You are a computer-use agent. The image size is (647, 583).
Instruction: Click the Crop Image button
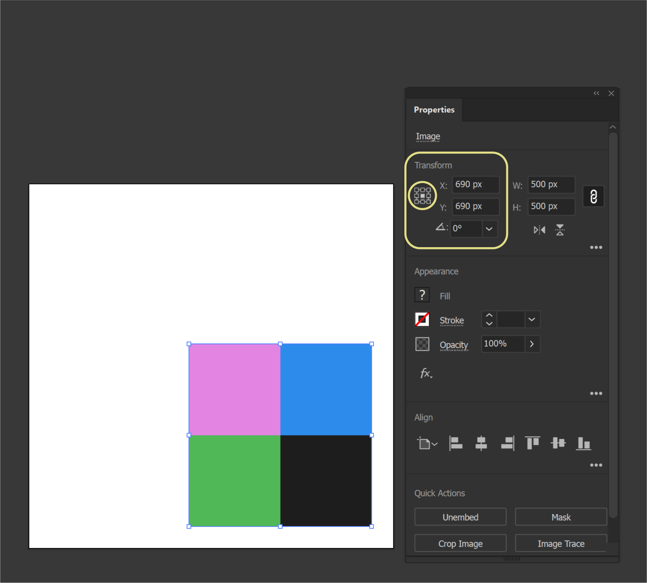click(x=461, y=543)
